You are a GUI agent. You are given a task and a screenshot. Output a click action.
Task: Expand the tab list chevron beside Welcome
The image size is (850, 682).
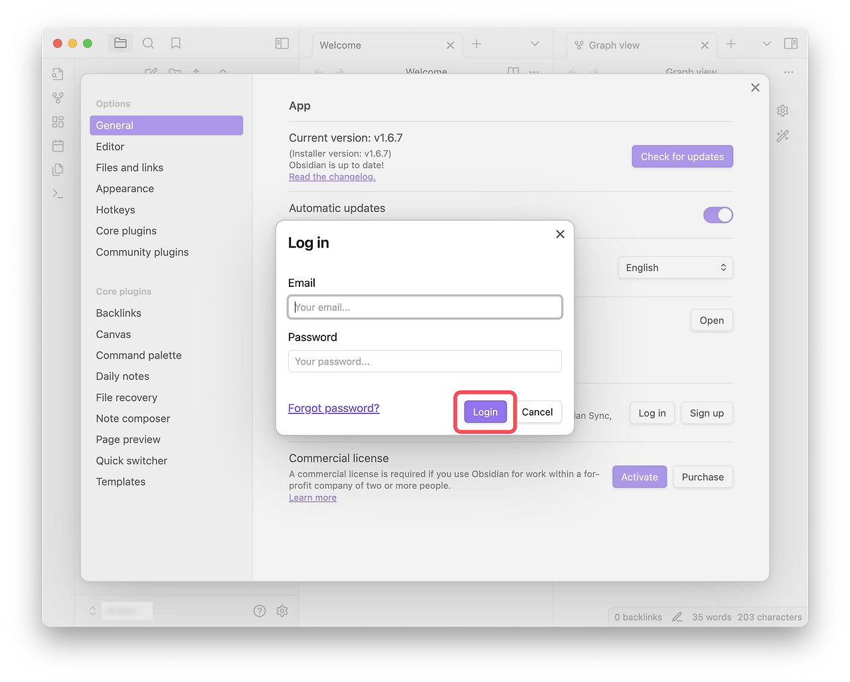535,44
